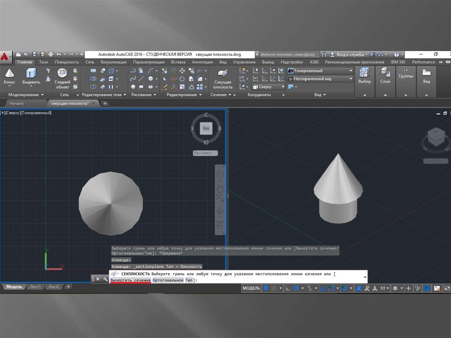The height and width of the screenshot is (338, 451).
Task: Toggle МОДЕЛЬ model space button
Action: point(251,288)
